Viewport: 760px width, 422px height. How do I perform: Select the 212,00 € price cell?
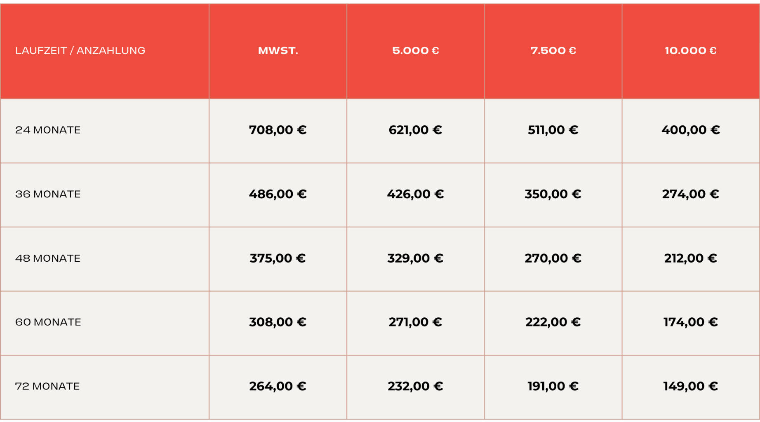click(691, 258)
